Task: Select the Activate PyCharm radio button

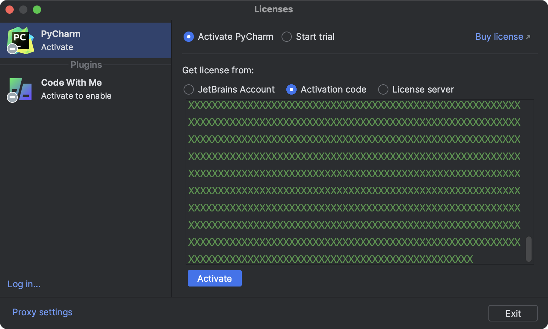Action: (188, 37)
